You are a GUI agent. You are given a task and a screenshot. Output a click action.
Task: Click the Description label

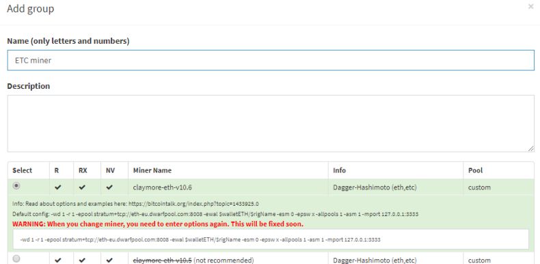28,85
